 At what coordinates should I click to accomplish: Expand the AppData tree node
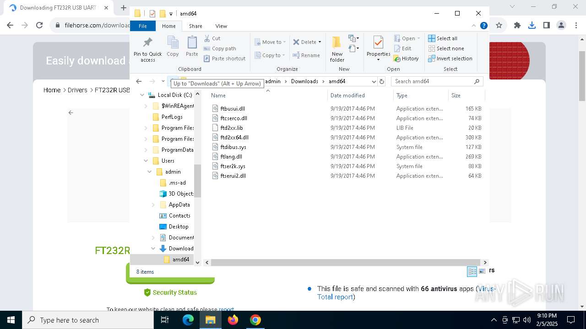click(153, 205)
